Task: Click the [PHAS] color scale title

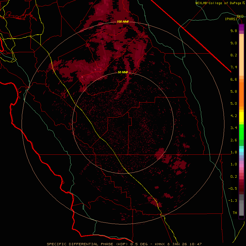Action: [231, 19]
